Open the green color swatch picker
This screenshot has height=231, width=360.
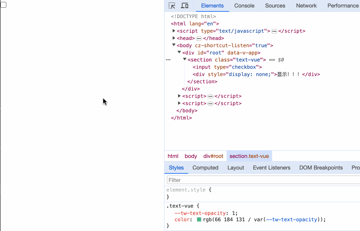199,220
